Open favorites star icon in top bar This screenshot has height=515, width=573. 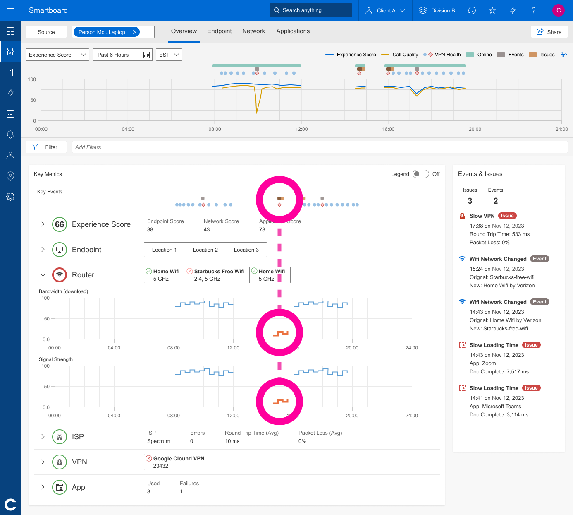(x=492, y=10)
